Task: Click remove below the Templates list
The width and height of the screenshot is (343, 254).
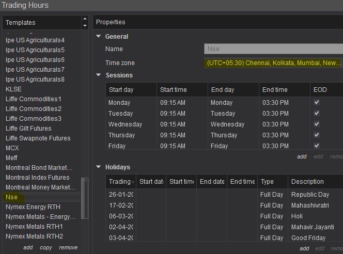Action: click(x=68, y=248)
